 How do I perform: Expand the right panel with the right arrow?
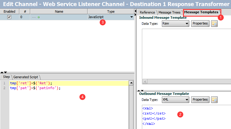coord(135,15)
